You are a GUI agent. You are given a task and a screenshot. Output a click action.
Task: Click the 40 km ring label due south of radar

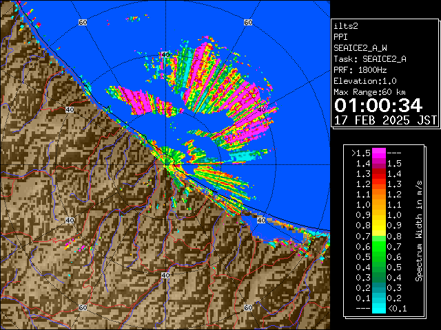[165, 275]
